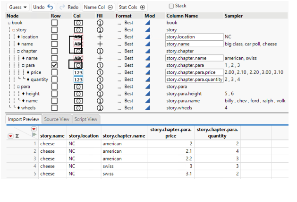Click the Undo button
Screen dimensions: 297x202
pyautogui.click(x=43, y=7)
